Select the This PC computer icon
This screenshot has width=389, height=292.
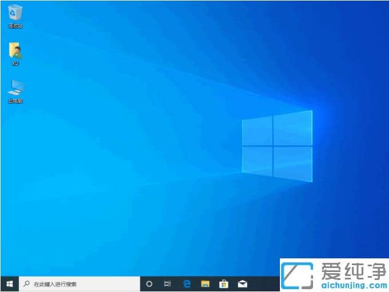[x=15, y=87]
